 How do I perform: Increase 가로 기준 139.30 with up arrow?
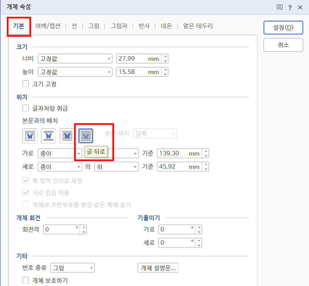206,151
